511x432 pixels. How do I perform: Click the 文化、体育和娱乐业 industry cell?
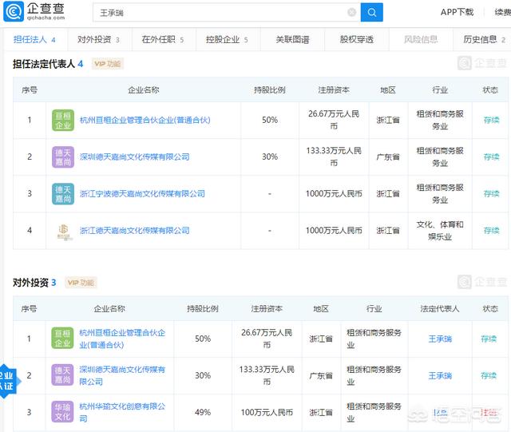coord(440,231)
